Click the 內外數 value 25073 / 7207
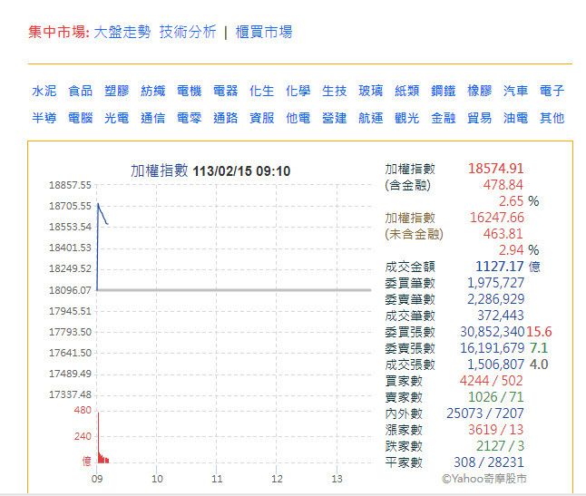Viewport: 586px width, 496px height. 485,413
